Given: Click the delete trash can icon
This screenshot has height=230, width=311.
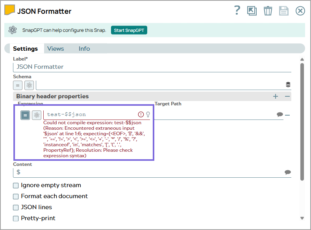Looking at the screenshot, I should click(x=268, y=11).
